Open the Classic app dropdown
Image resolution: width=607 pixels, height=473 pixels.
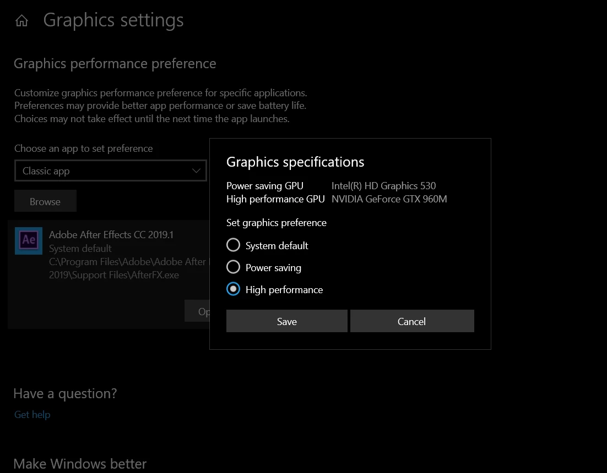[x=111, y=171]
